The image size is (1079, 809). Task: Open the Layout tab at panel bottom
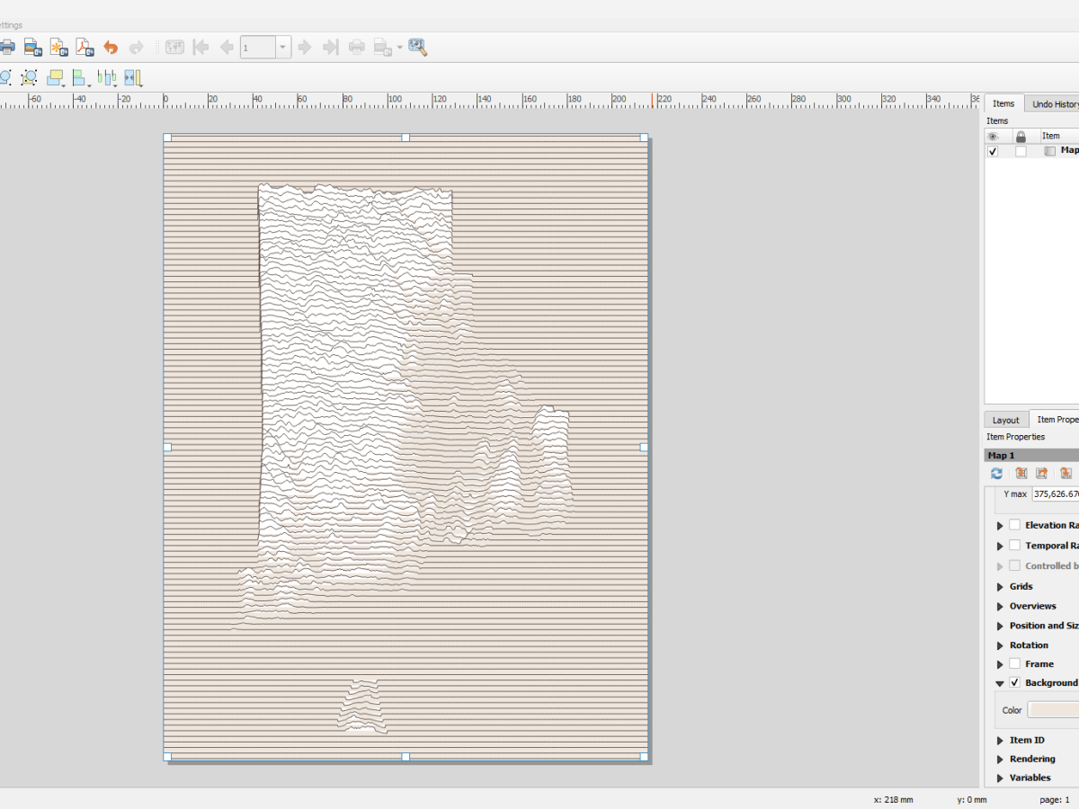click(1005, 419)
